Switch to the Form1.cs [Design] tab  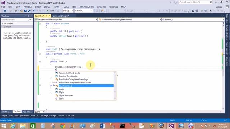pyautogui.click(x=60, y=16)
